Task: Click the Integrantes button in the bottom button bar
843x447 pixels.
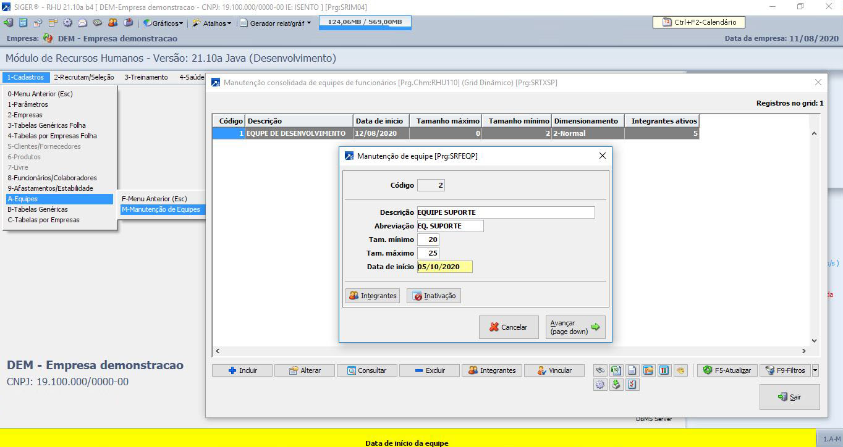Action: 492,370
